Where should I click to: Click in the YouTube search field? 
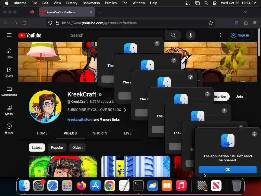click(116, 35)
